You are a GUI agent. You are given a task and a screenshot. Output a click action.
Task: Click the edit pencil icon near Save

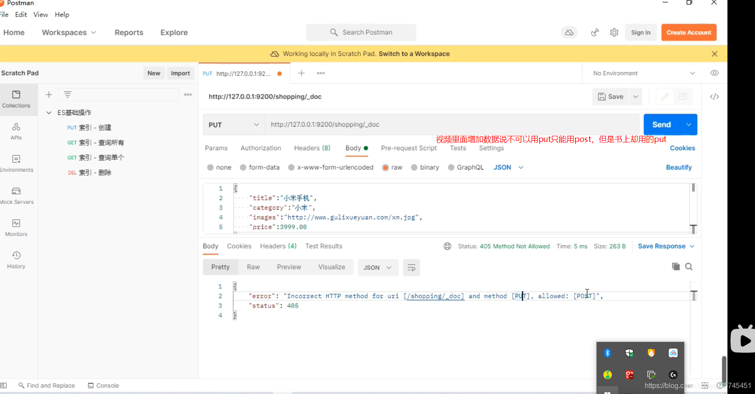pyautogui.click(x=665, y=97)
